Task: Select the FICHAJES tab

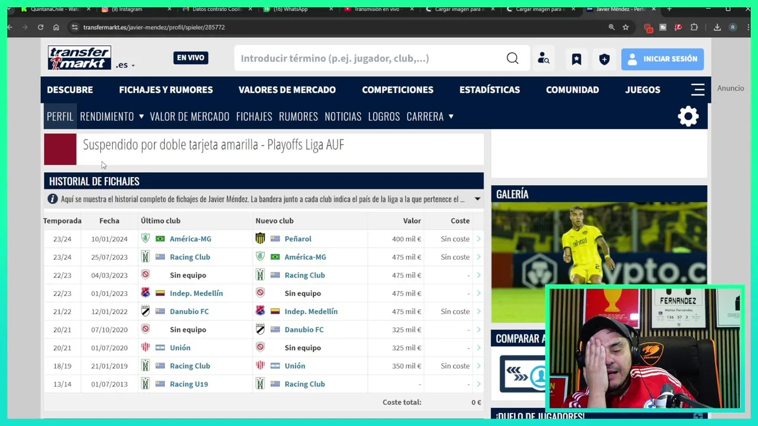Action: pos(254,116)
